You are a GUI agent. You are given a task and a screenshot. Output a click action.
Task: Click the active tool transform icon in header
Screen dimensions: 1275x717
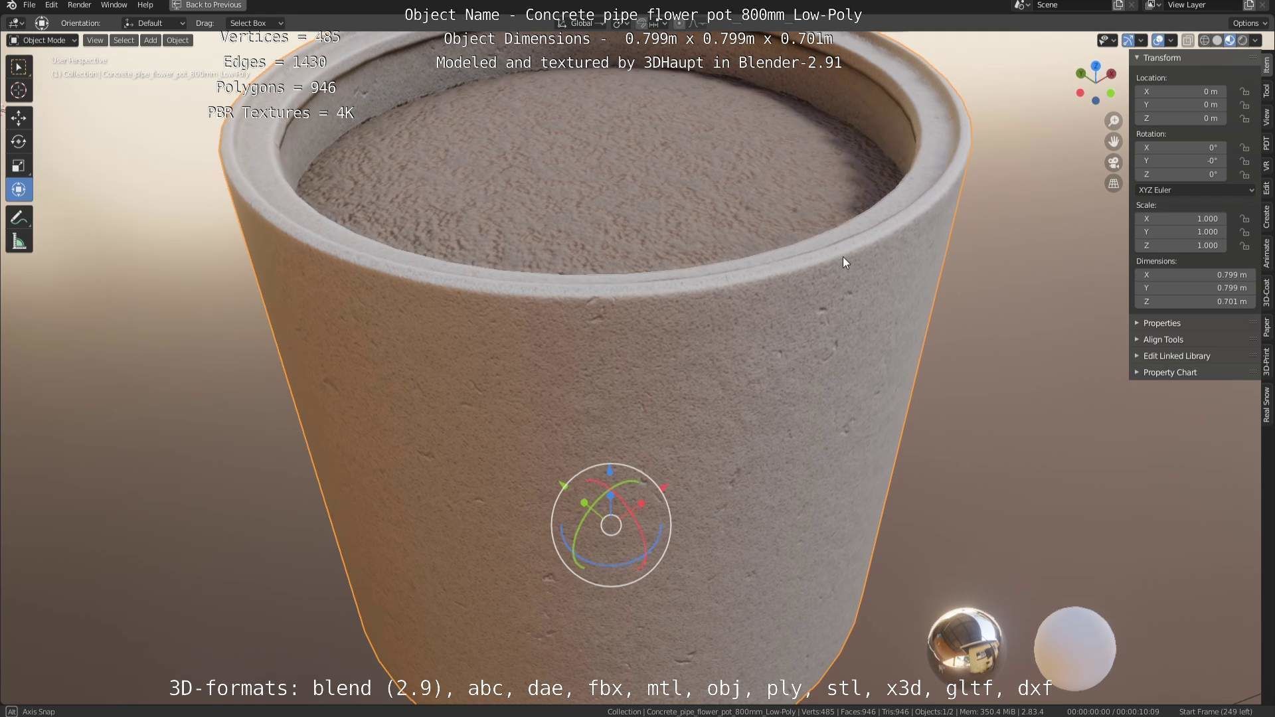tap(42, 23)
